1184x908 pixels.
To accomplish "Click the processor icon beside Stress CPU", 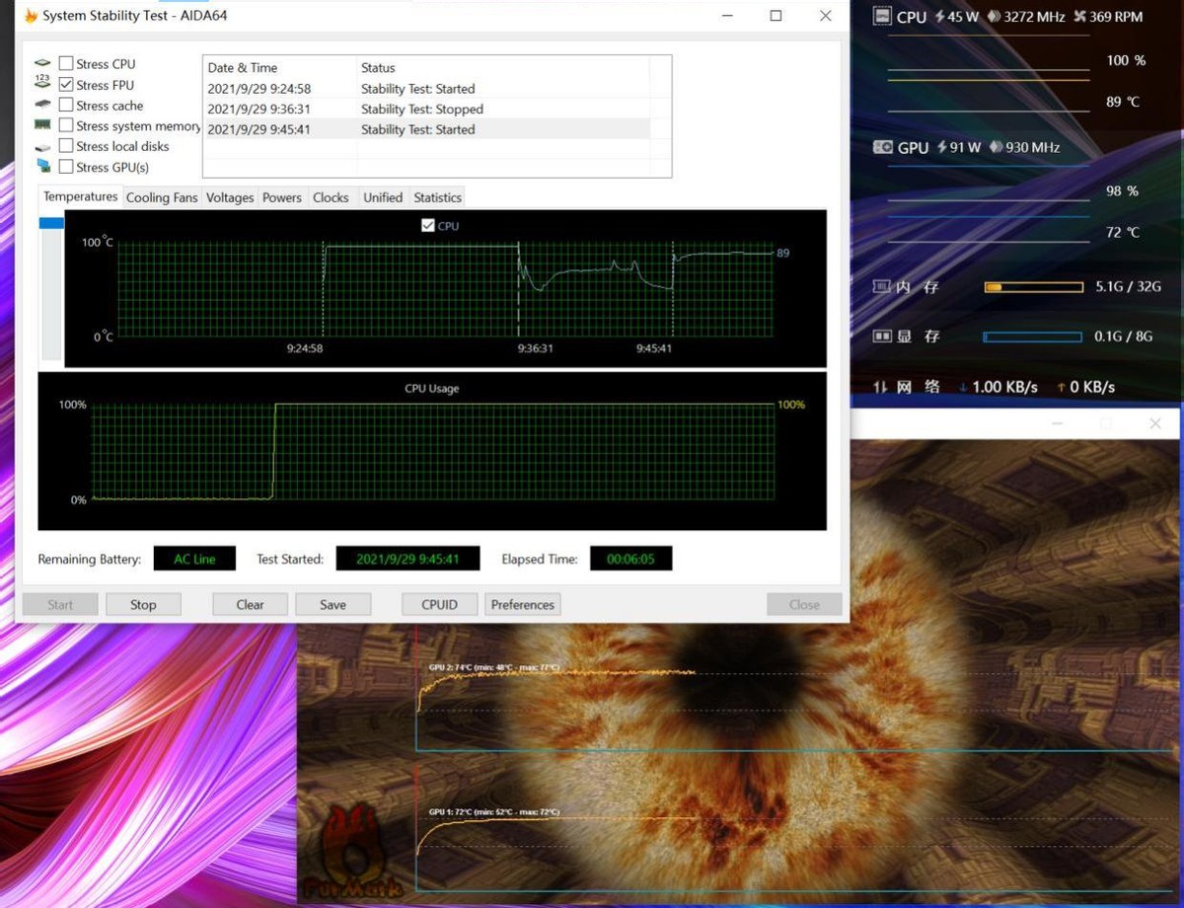I will (x=42, y=64).
